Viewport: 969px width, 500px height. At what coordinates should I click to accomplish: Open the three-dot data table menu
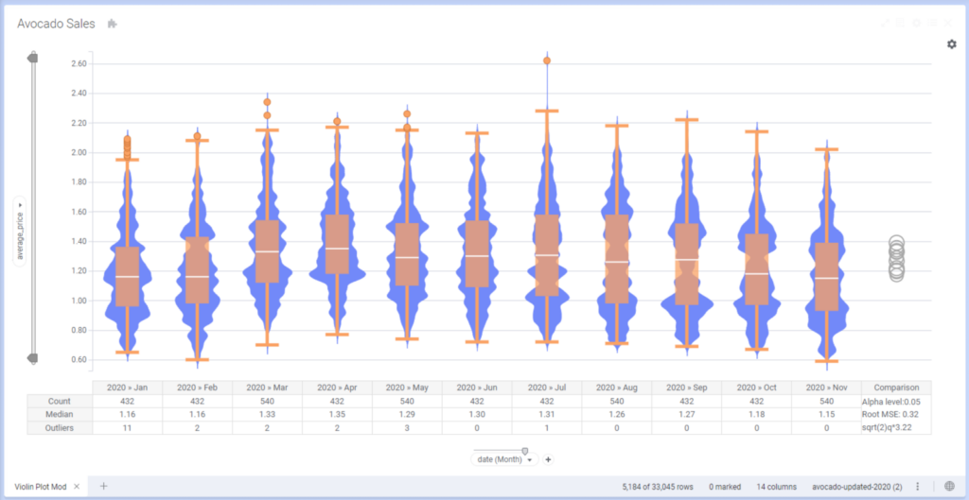917,486
